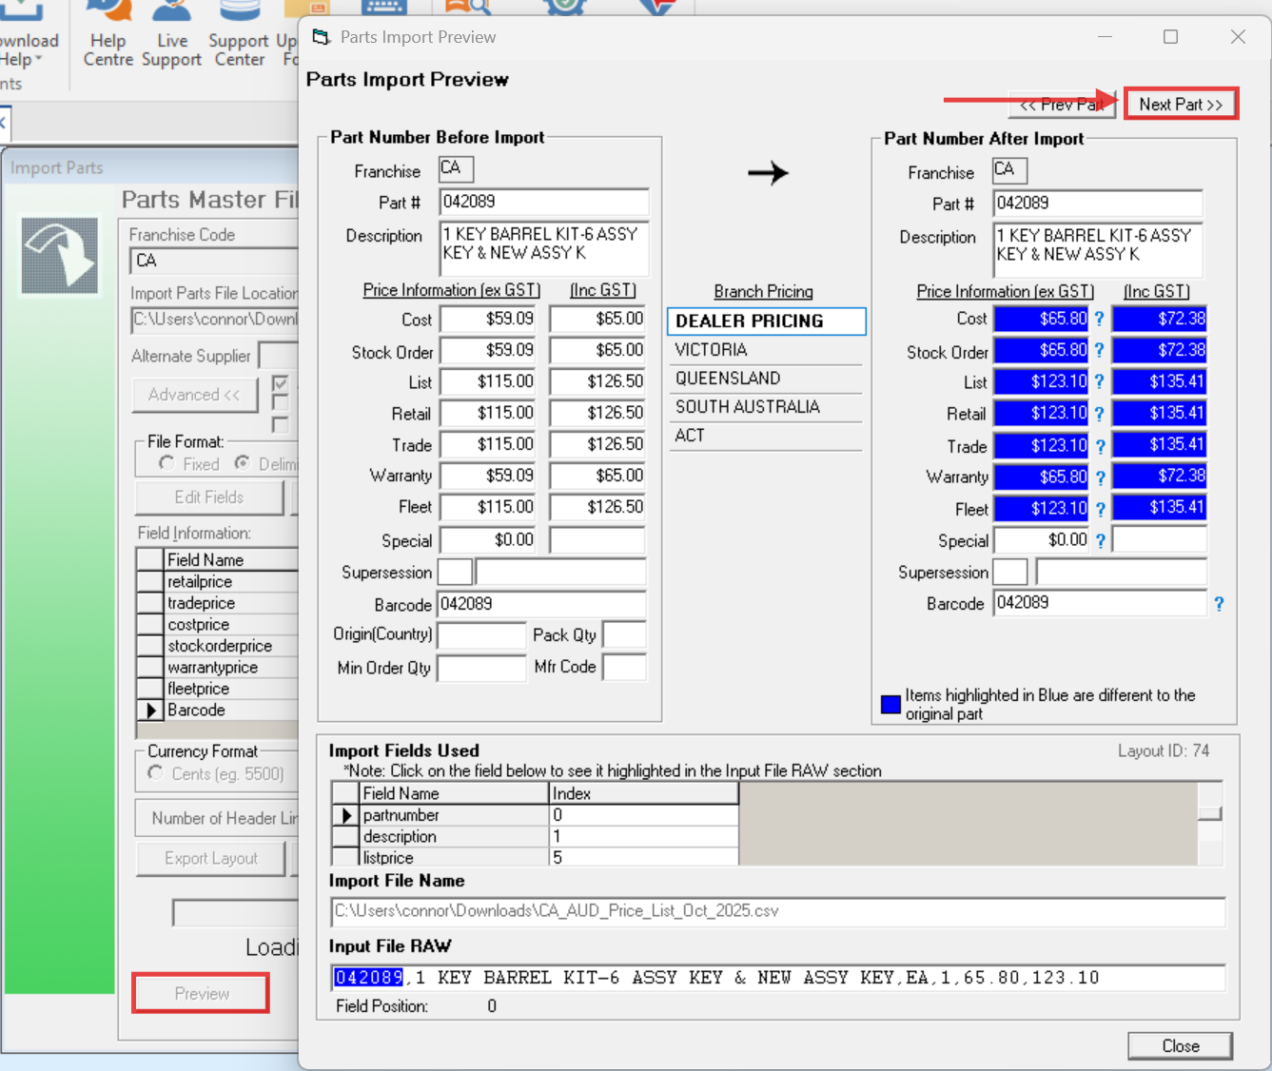Screen dimensions: 1272x1071
Task: Click the Min Order Qty field
Action: coord(481,668)
